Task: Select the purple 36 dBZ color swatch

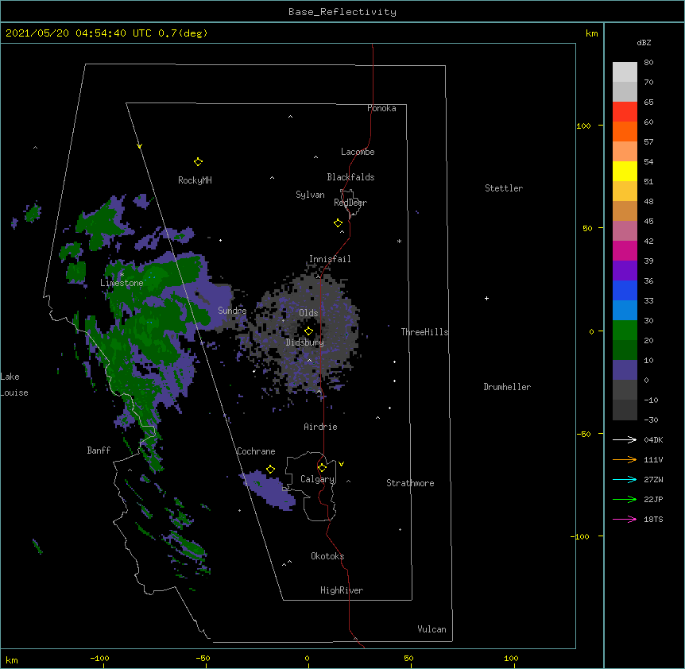Action: [625, 271]
